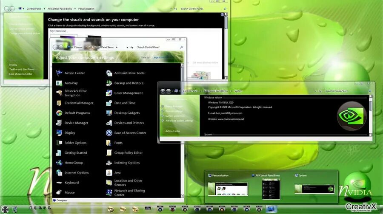This screenshot has height=214, width=383.
Task: Select the System window preview thumbnail
Action: click(x=314, y=189)
